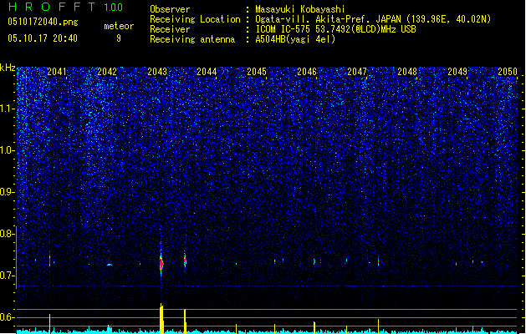Click the date stamp 05.10.17 20:40
Viewport: 526px width, 334px height.
click(43, 38)
